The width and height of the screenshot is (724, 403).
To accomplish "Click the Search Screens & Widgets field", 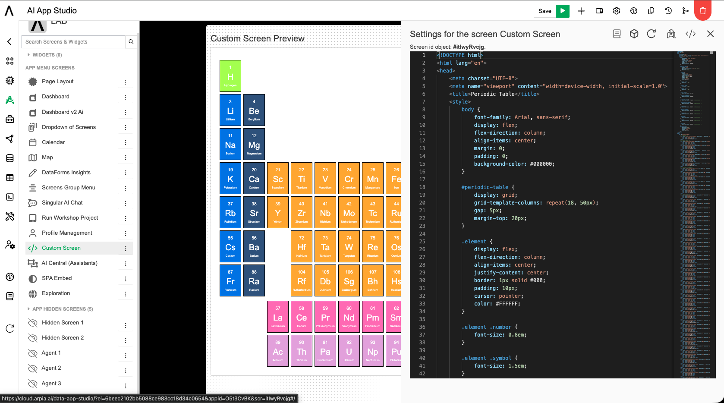I will point(73,42).
